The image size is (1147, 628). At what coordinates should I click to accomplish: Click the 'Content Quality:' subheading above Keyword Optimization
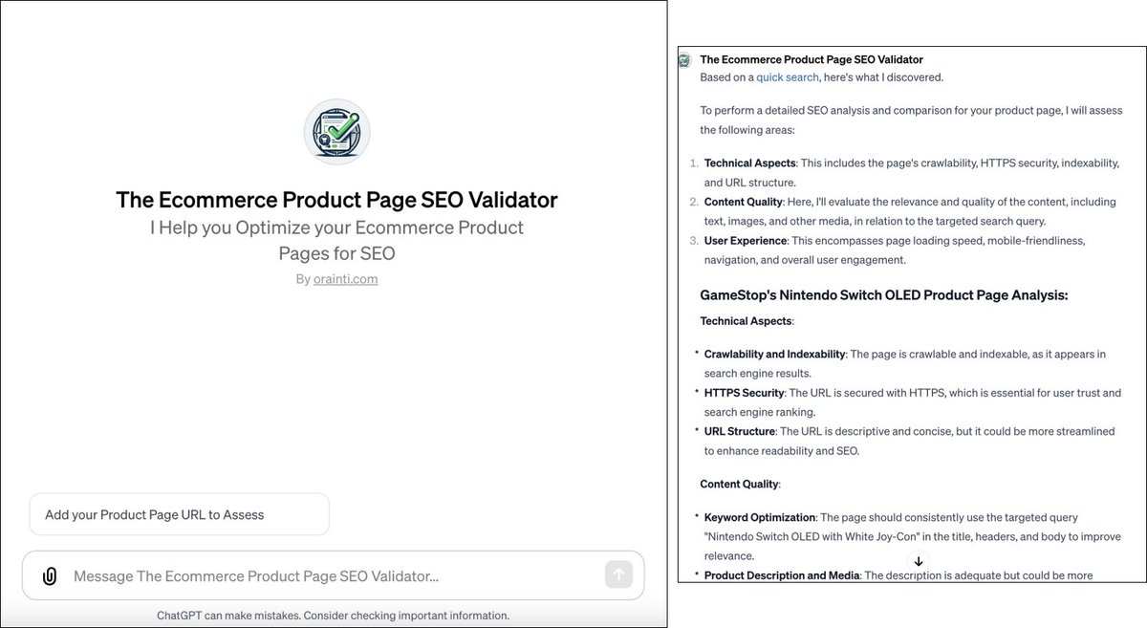(x=741, y=484)
